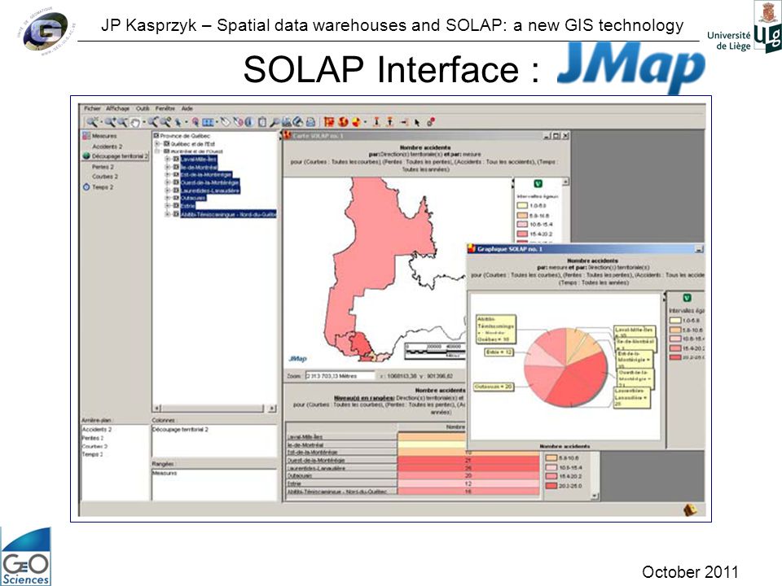Click the scroll-down arrow of the table legend
The width and height of the screenshot is (782, 586).
594,496
